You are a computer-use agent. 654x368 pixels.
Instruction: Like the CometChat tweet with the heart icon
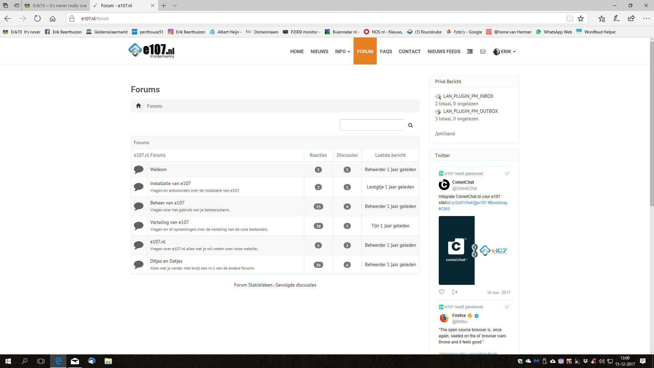tap(441, 292)
